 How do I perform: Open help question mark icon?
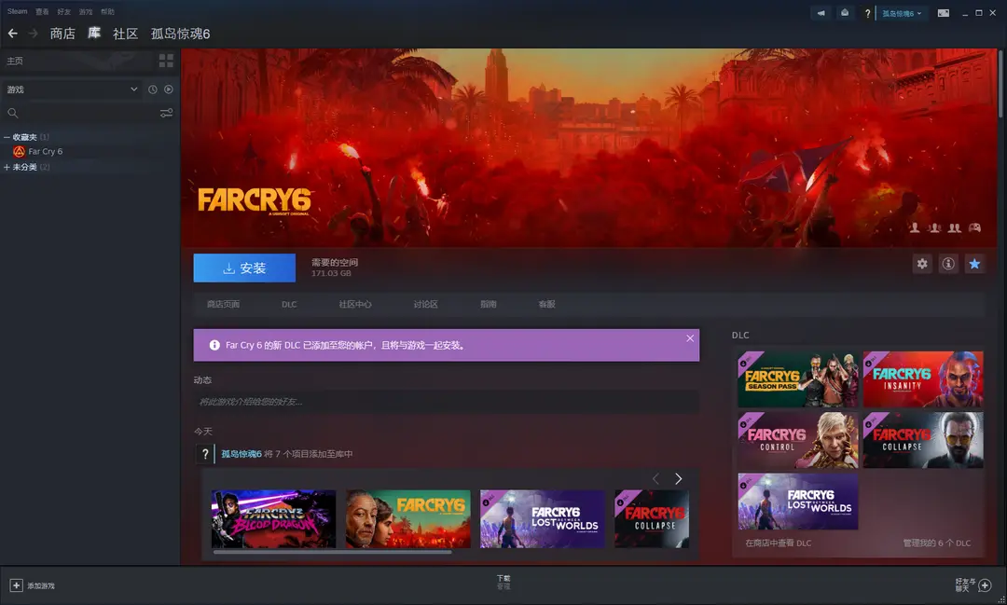[867, 13]
